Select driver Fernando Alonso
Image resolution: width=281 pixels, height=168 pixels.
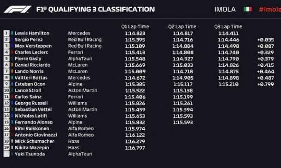coord(34,122)
